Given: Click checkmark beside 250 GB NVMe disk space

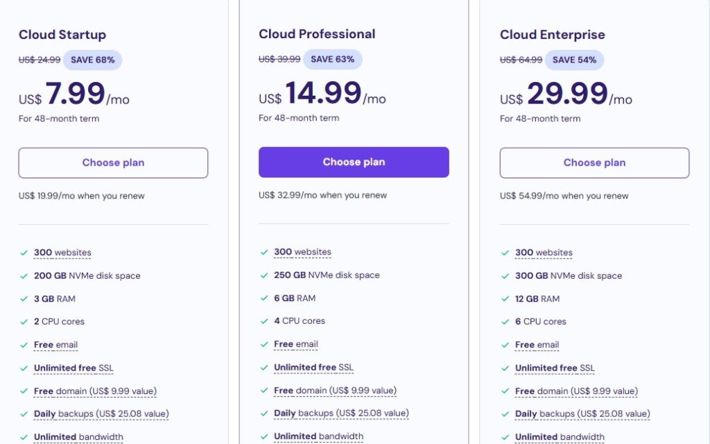Looking at the screenshot, I should [x=263, y=275].
